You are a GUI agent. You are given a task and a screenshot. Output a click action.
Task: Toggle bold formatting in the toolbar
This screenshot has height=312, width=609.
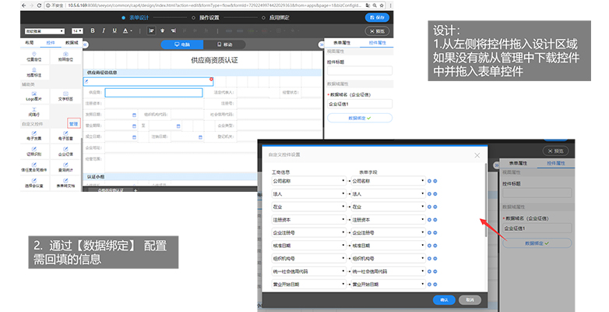point(93,30)
